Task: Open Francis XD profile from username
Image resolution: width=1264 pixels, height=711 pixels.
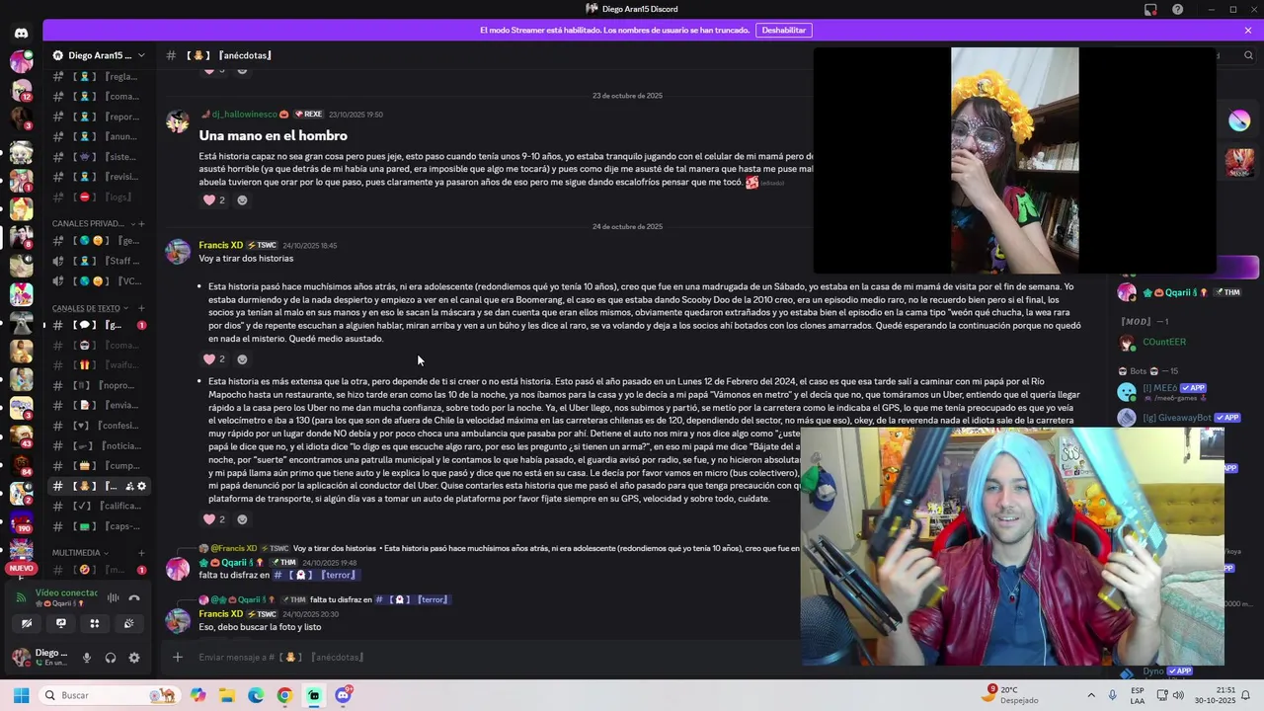Action: pyautogui.click(x=220, y=245)
